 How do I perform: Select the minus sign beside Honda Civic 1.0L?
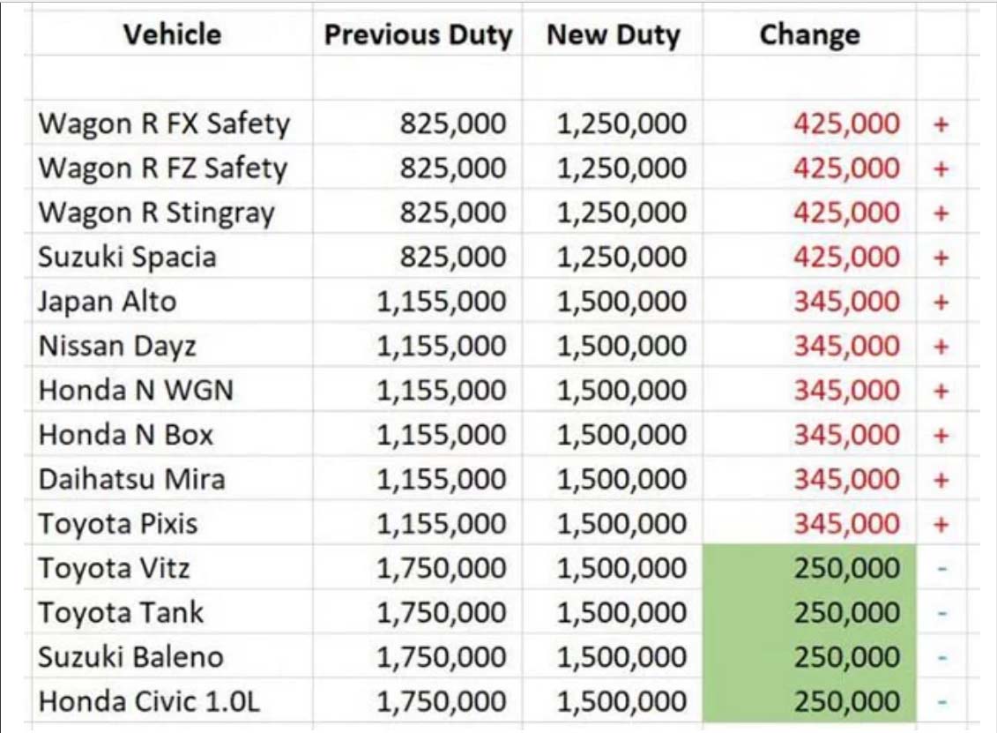[x=941, y=702]
